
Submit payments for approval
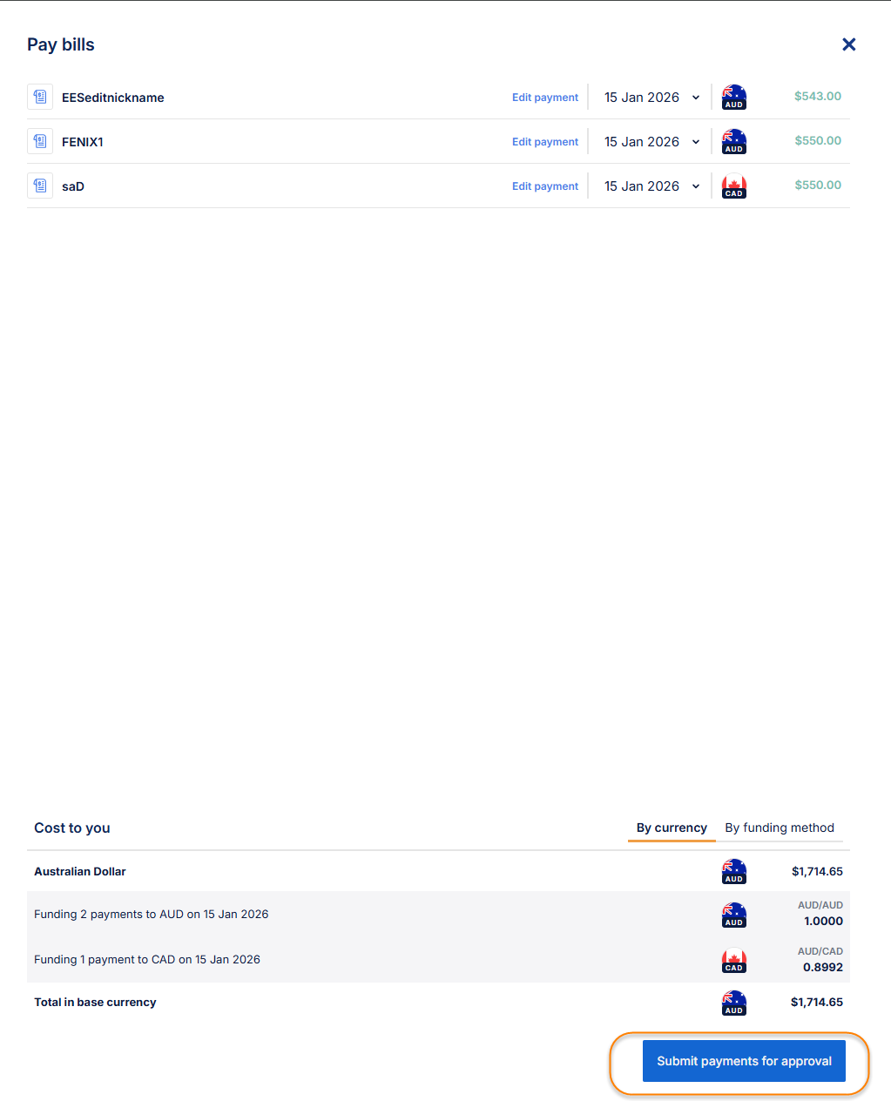click(x=744, y=1061)
